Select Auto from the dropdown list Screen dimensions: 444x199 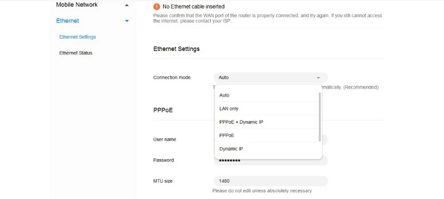[x=224, y=95]
